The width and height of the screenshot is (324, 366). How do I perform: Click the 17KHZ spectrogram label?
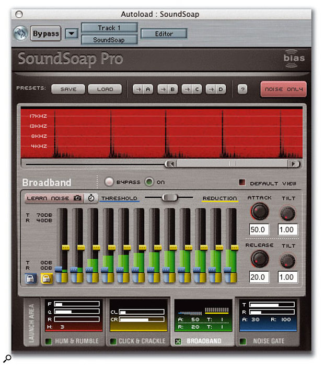[38, 116]
